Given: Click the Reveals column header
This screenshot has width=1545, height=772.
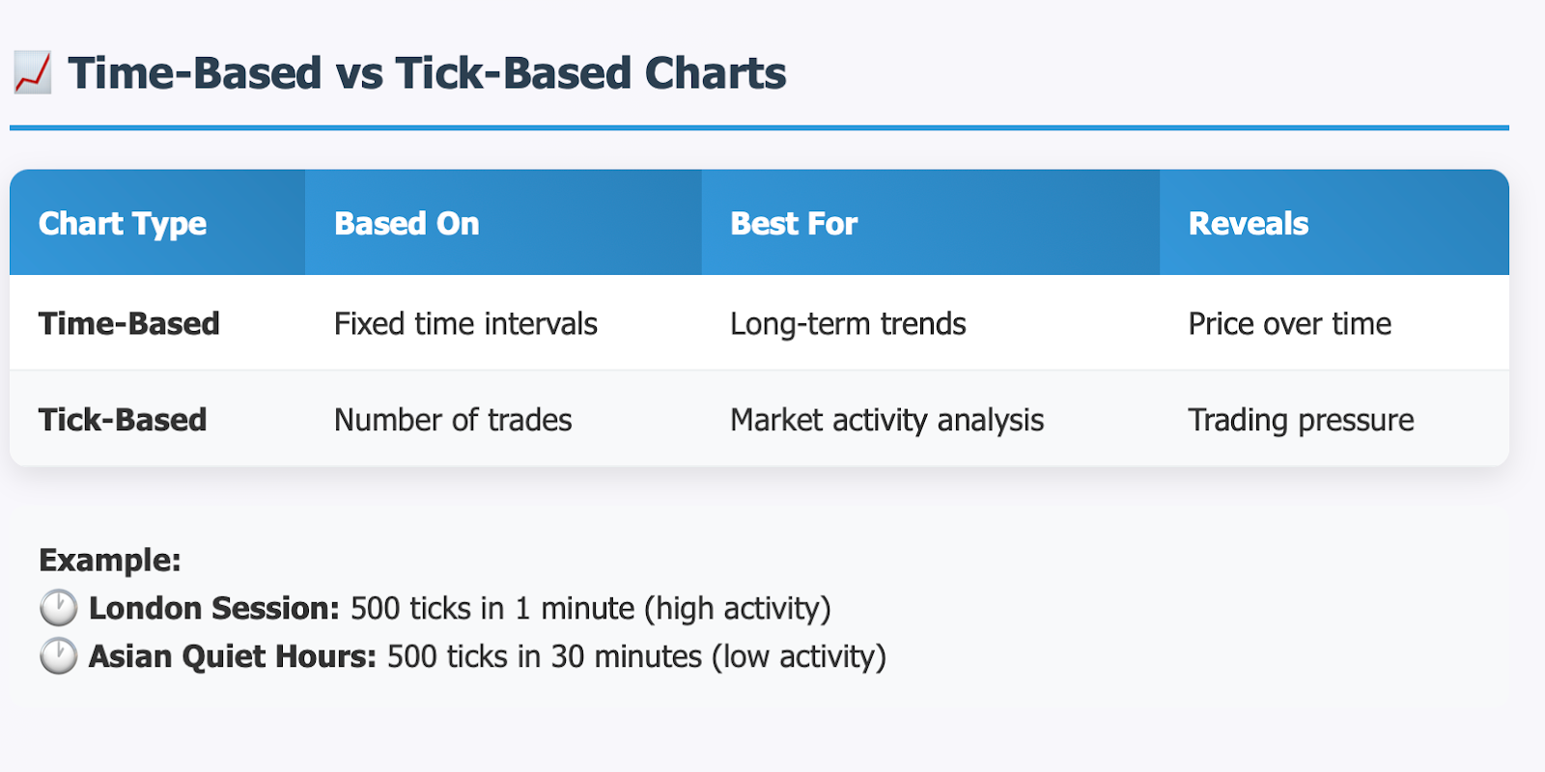Looking at the screenshot, I should (x=1249, y=224).
